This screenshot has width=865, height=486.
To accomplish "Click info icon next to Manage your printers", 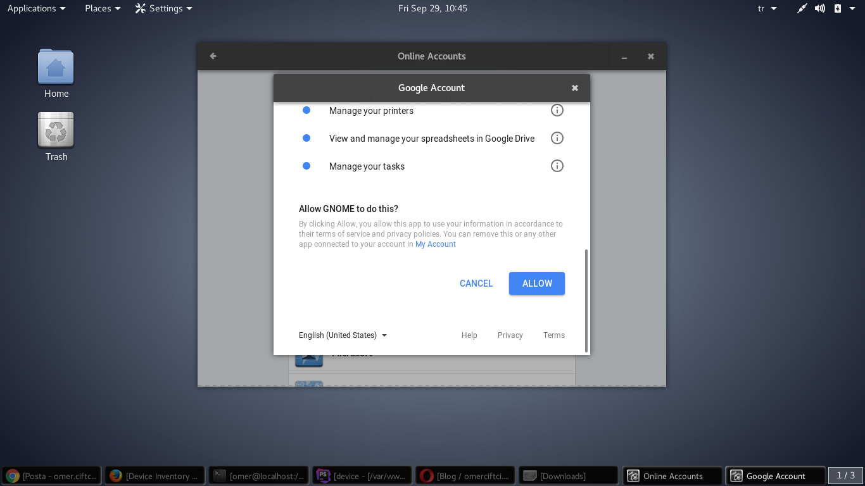I will click(557, 111).
